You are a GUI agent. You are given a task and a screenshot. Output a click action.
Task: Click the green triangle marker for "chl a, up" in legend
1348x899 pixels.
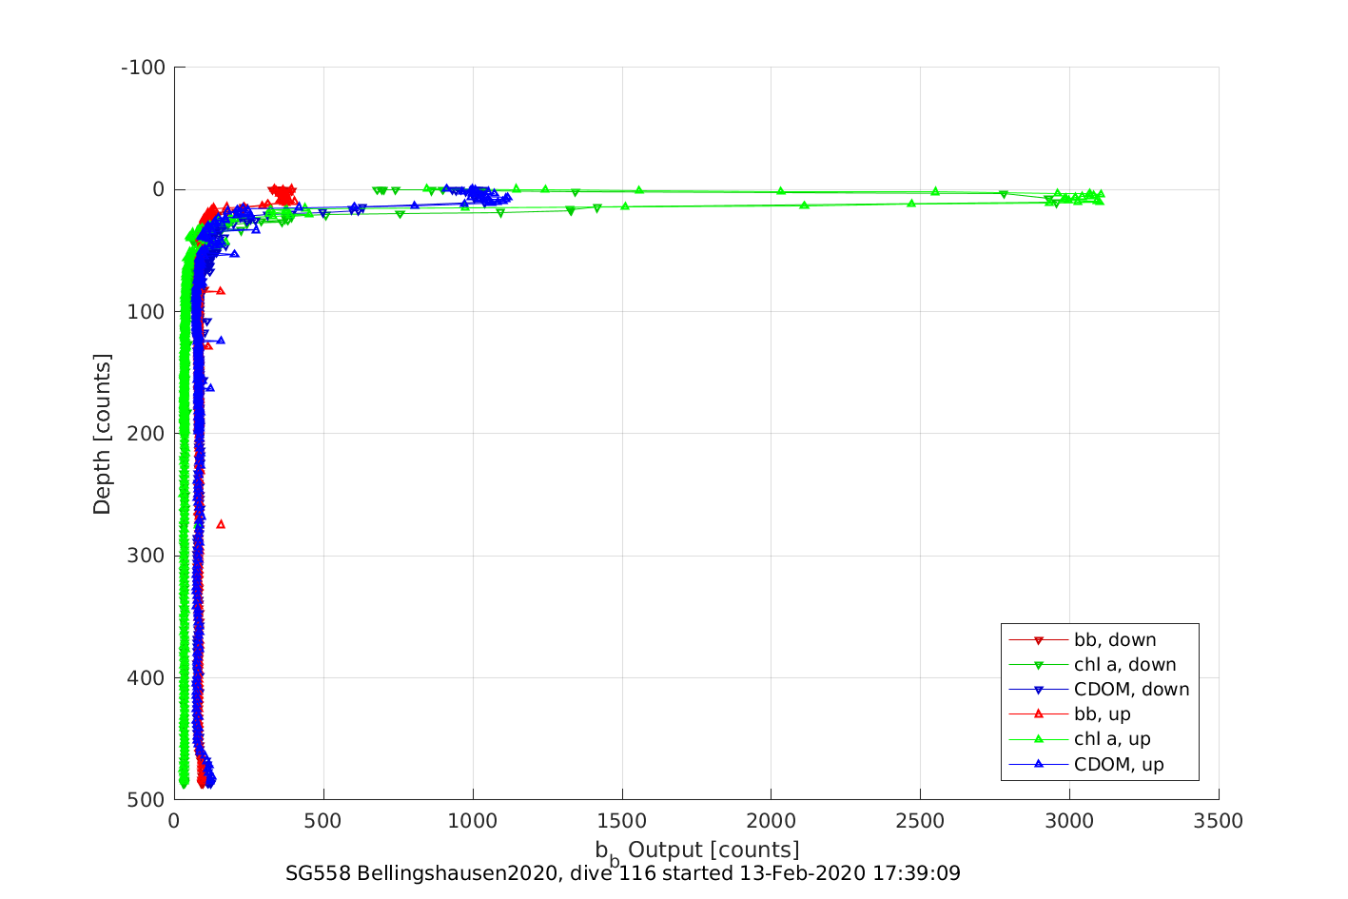tap(1038, 738)
